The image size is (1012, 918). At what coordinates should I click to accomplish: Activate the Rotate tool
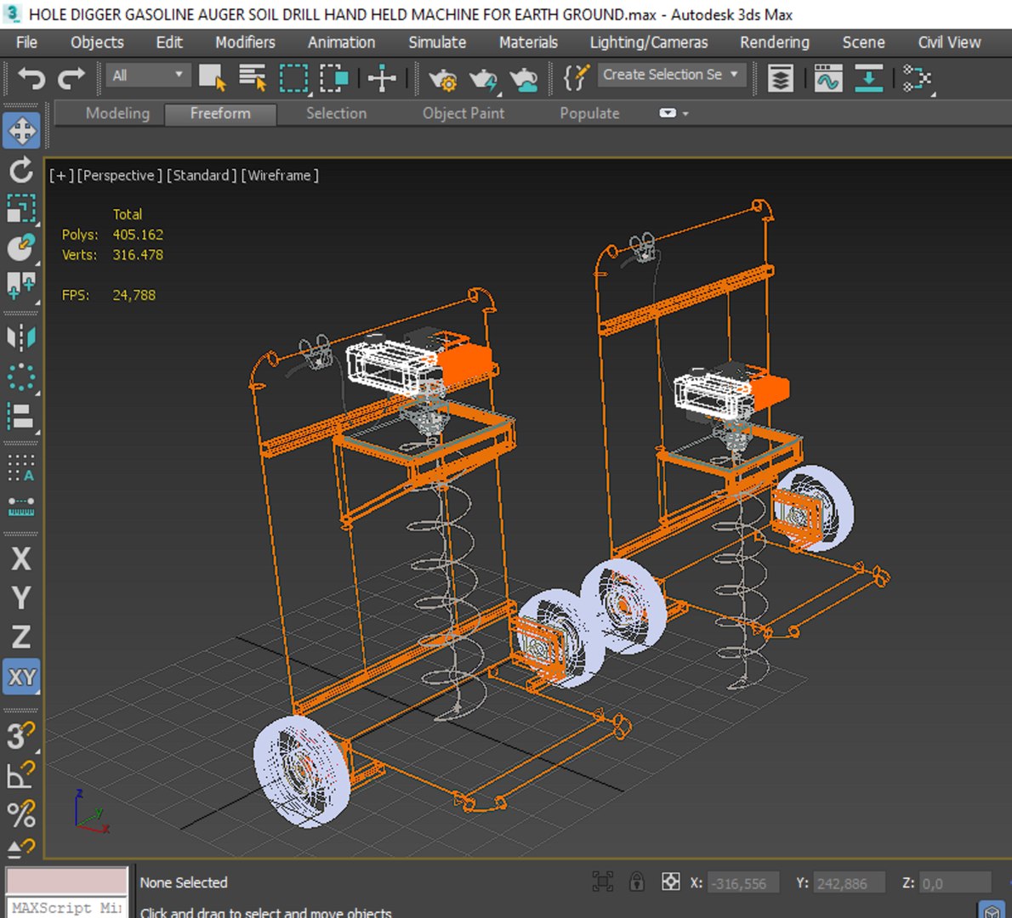pyautogui.click(x=21, y=170)
